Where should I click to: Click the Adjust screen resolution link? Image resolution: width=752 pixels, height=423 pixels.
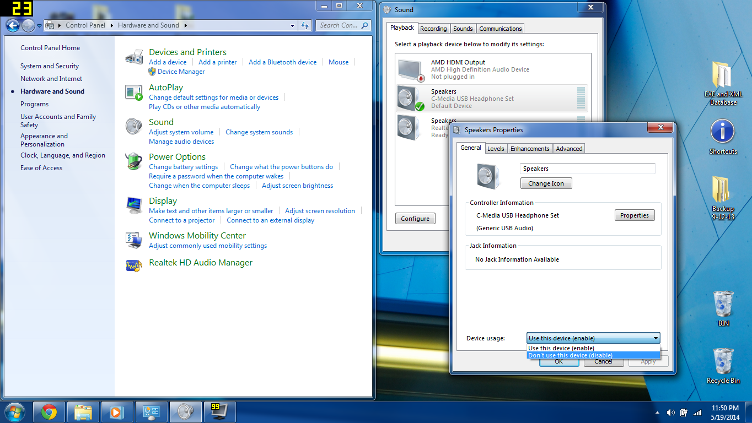pyautogui.click(x=320, y=211)
